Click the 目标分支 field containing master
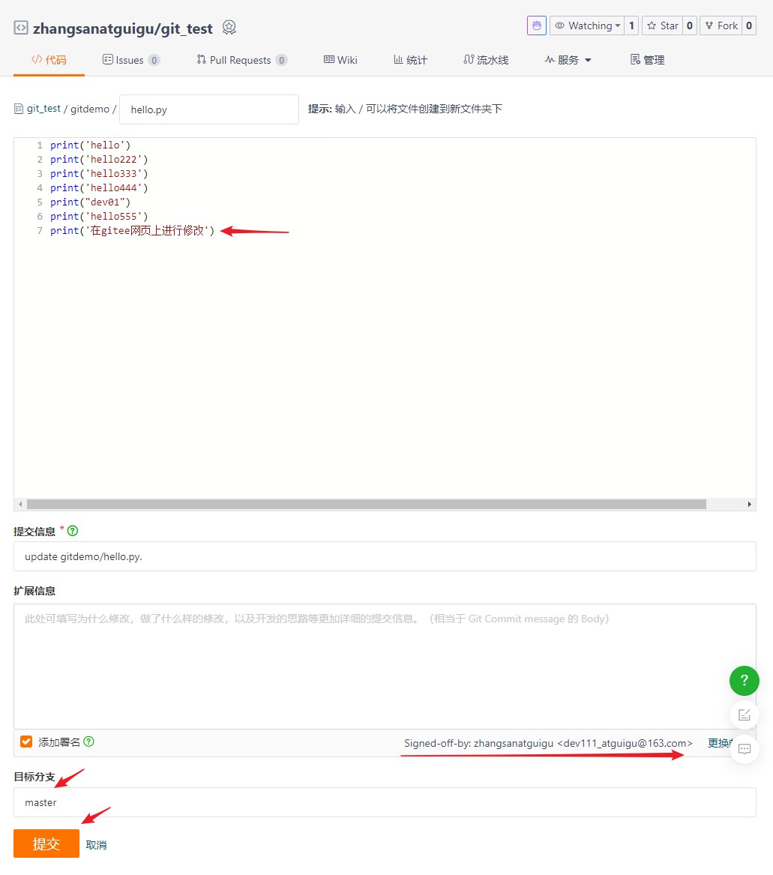 coord(385,802)
